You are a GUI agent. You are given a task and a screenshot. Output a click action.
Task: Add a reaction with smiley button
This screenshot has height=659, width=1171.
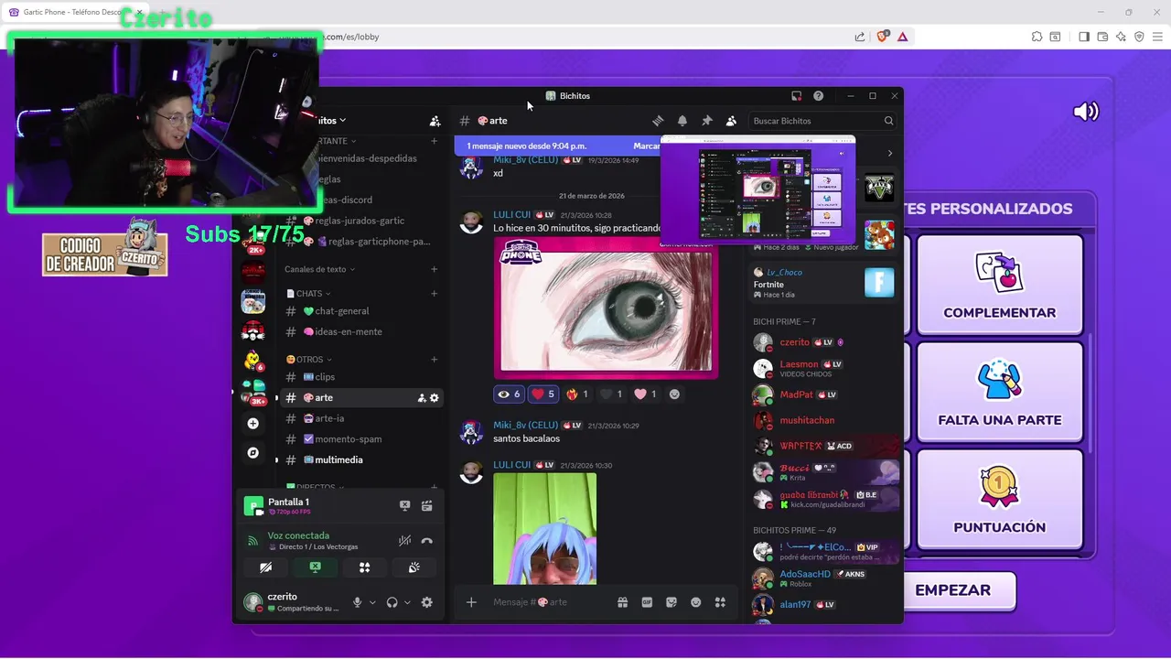click(675, 394)
